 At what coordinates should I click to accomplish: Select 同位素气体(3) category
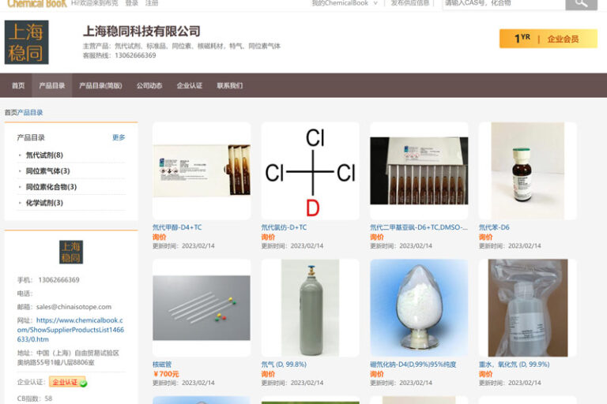[x=47, y=171]
